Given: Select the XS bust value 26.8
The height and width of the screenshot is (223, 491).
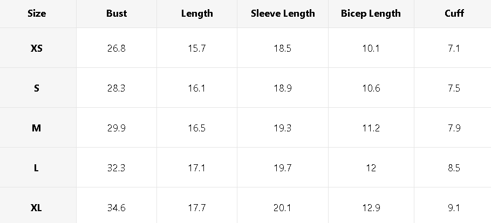Looking at the screenshot, I should pyautogui.click(x=117, y=48).
